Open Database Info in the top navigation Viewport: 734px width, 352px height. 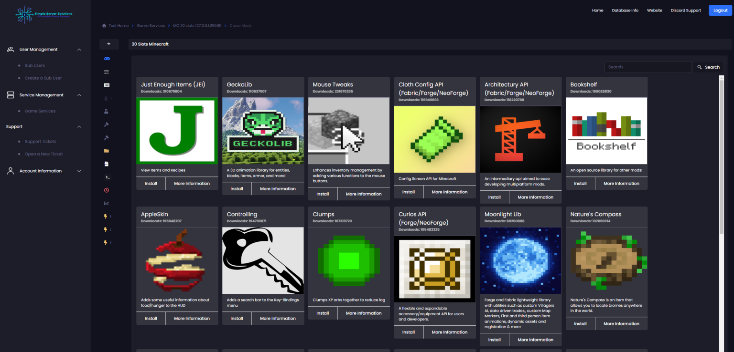click(x=625, y=10)
